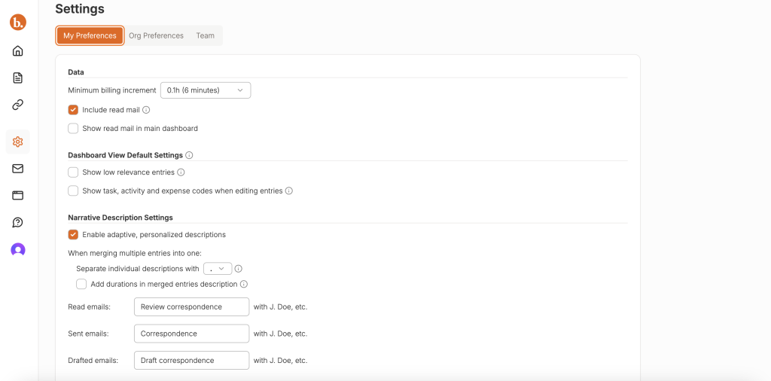Open the link integrations sidebar icon
Screen dimensions: 771x381
(x=17, y=105)
